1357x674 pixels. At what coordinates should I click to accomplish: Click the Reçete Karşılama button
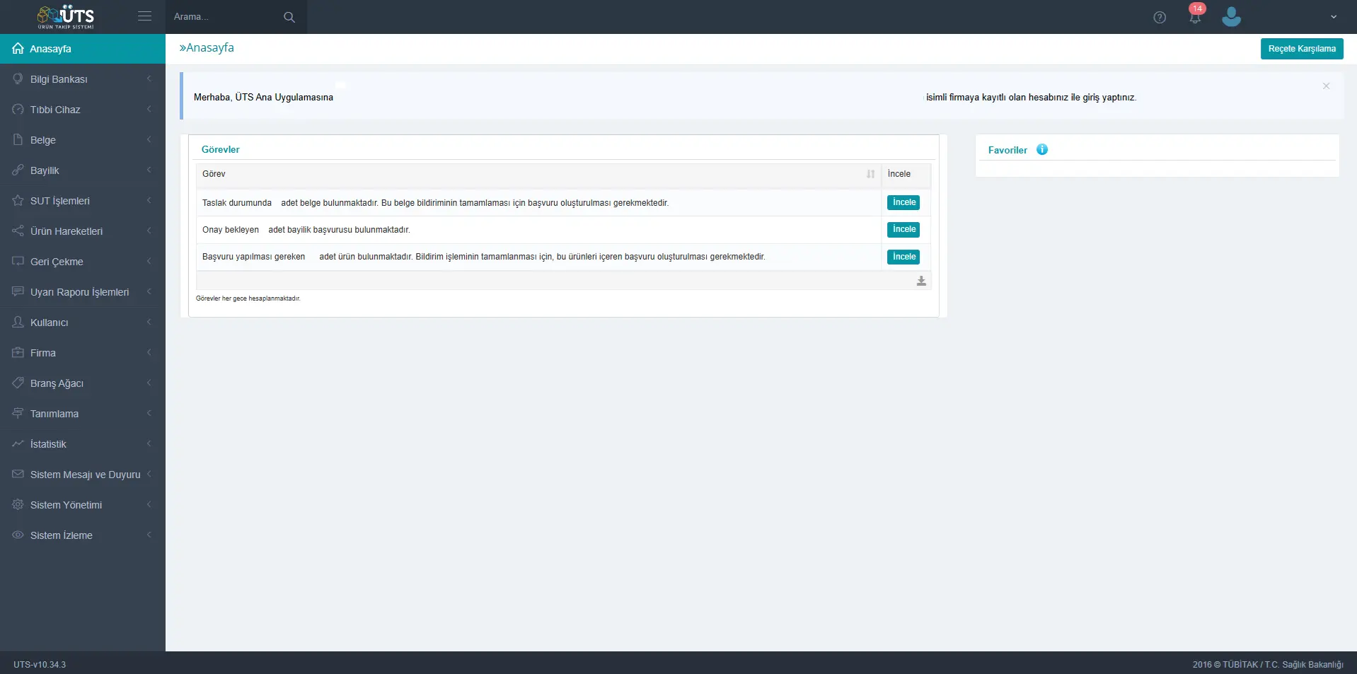[1301, 49]
